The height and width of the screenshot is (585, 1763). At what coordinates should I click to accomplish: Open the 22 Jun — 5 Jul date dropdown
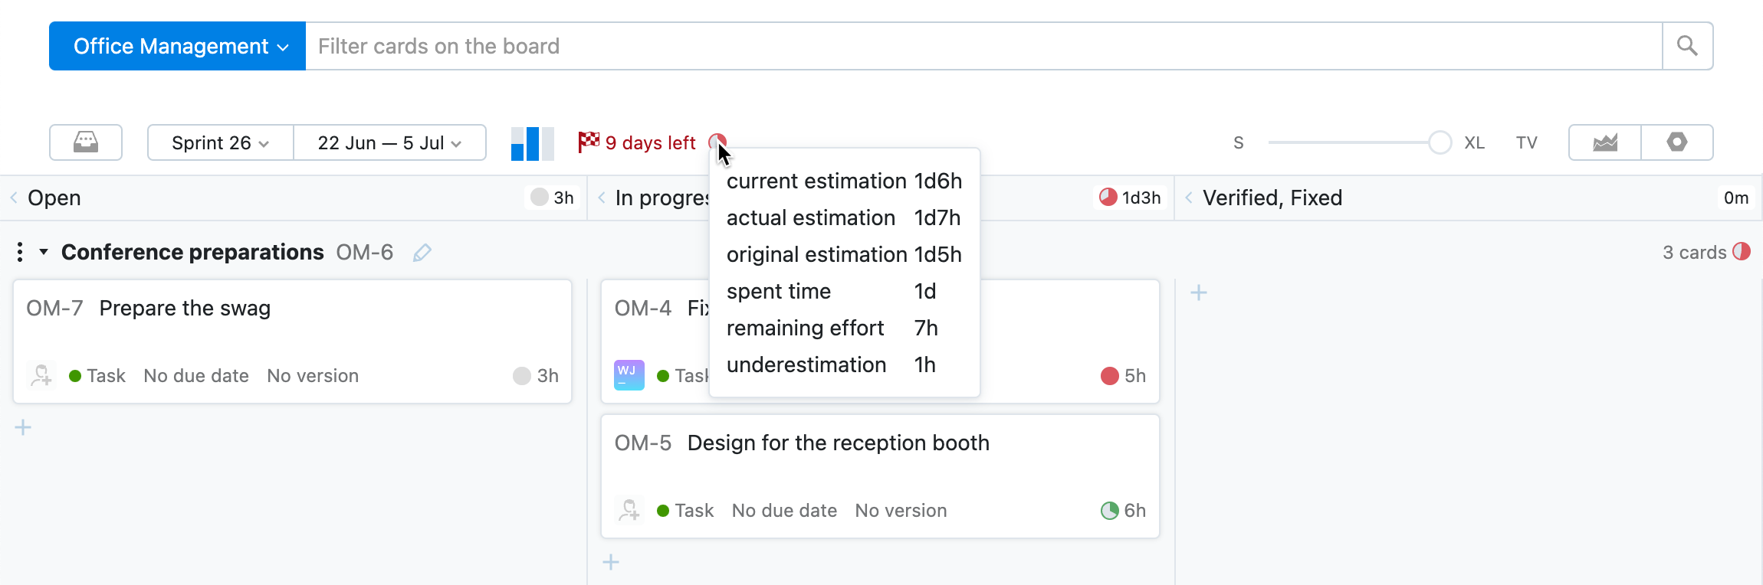click(389, 143)
